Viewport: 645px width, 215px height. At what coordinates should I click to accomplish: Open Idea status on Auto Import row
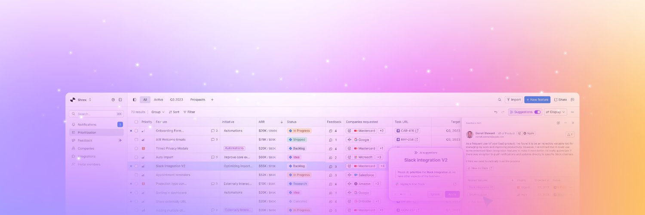[x=294, y=157]
